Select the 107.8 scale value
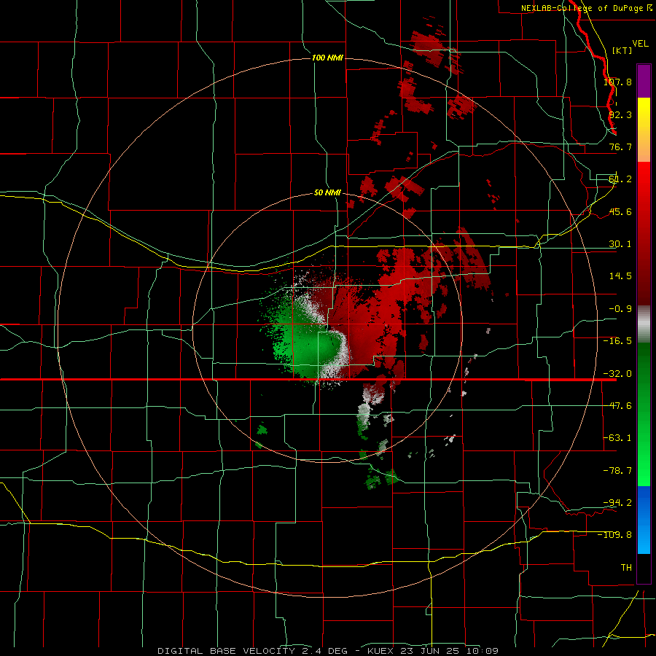 click(617, 82)
